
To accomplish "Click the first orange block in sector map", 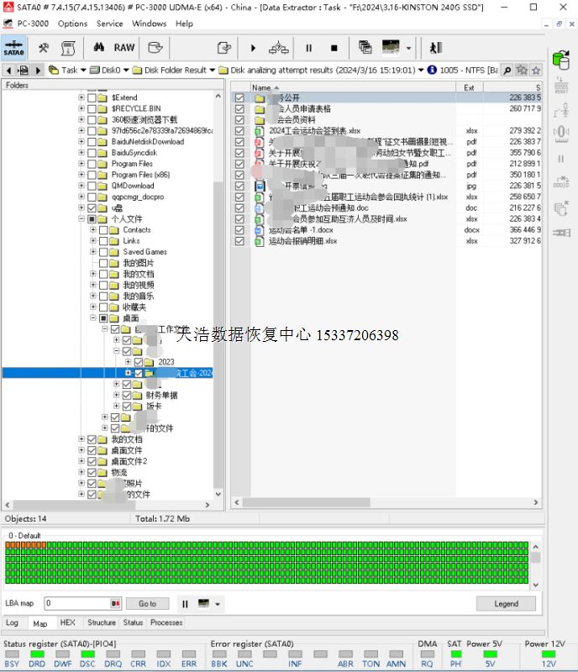I will coord(9,545).
